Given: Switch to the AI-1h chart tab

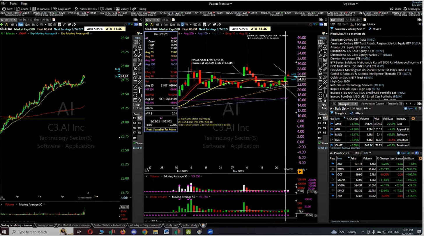Looking at the screenshot, I should coord(45,19).
